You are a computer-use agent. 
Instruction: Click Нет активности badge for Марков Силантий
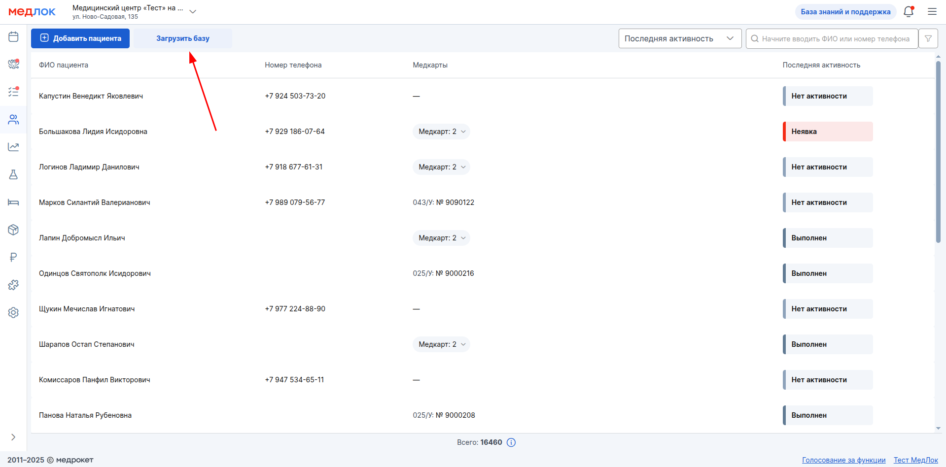828,202
